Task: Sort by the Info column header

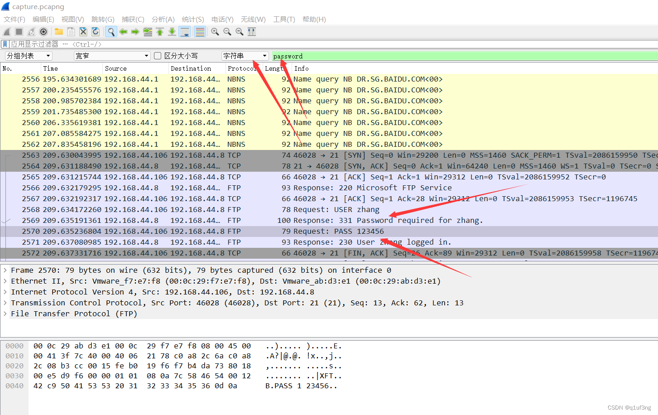Action: 475,68
